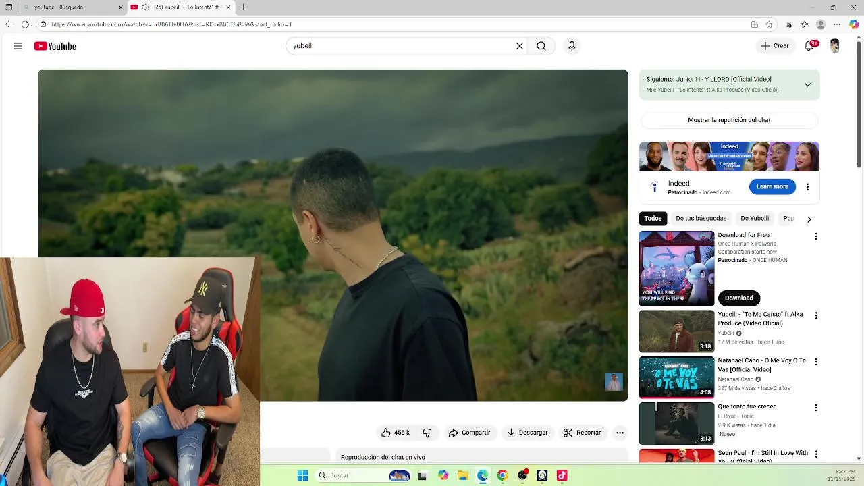Open the YouTube hamburger guide menu
The image size is (864, 486).
point(18,46)
